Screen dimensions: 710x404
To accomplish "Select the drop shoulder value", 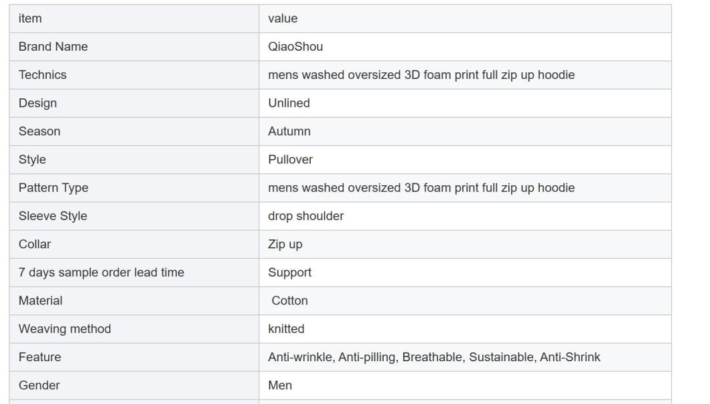I will pyautogui.click(x=305, y=216).
